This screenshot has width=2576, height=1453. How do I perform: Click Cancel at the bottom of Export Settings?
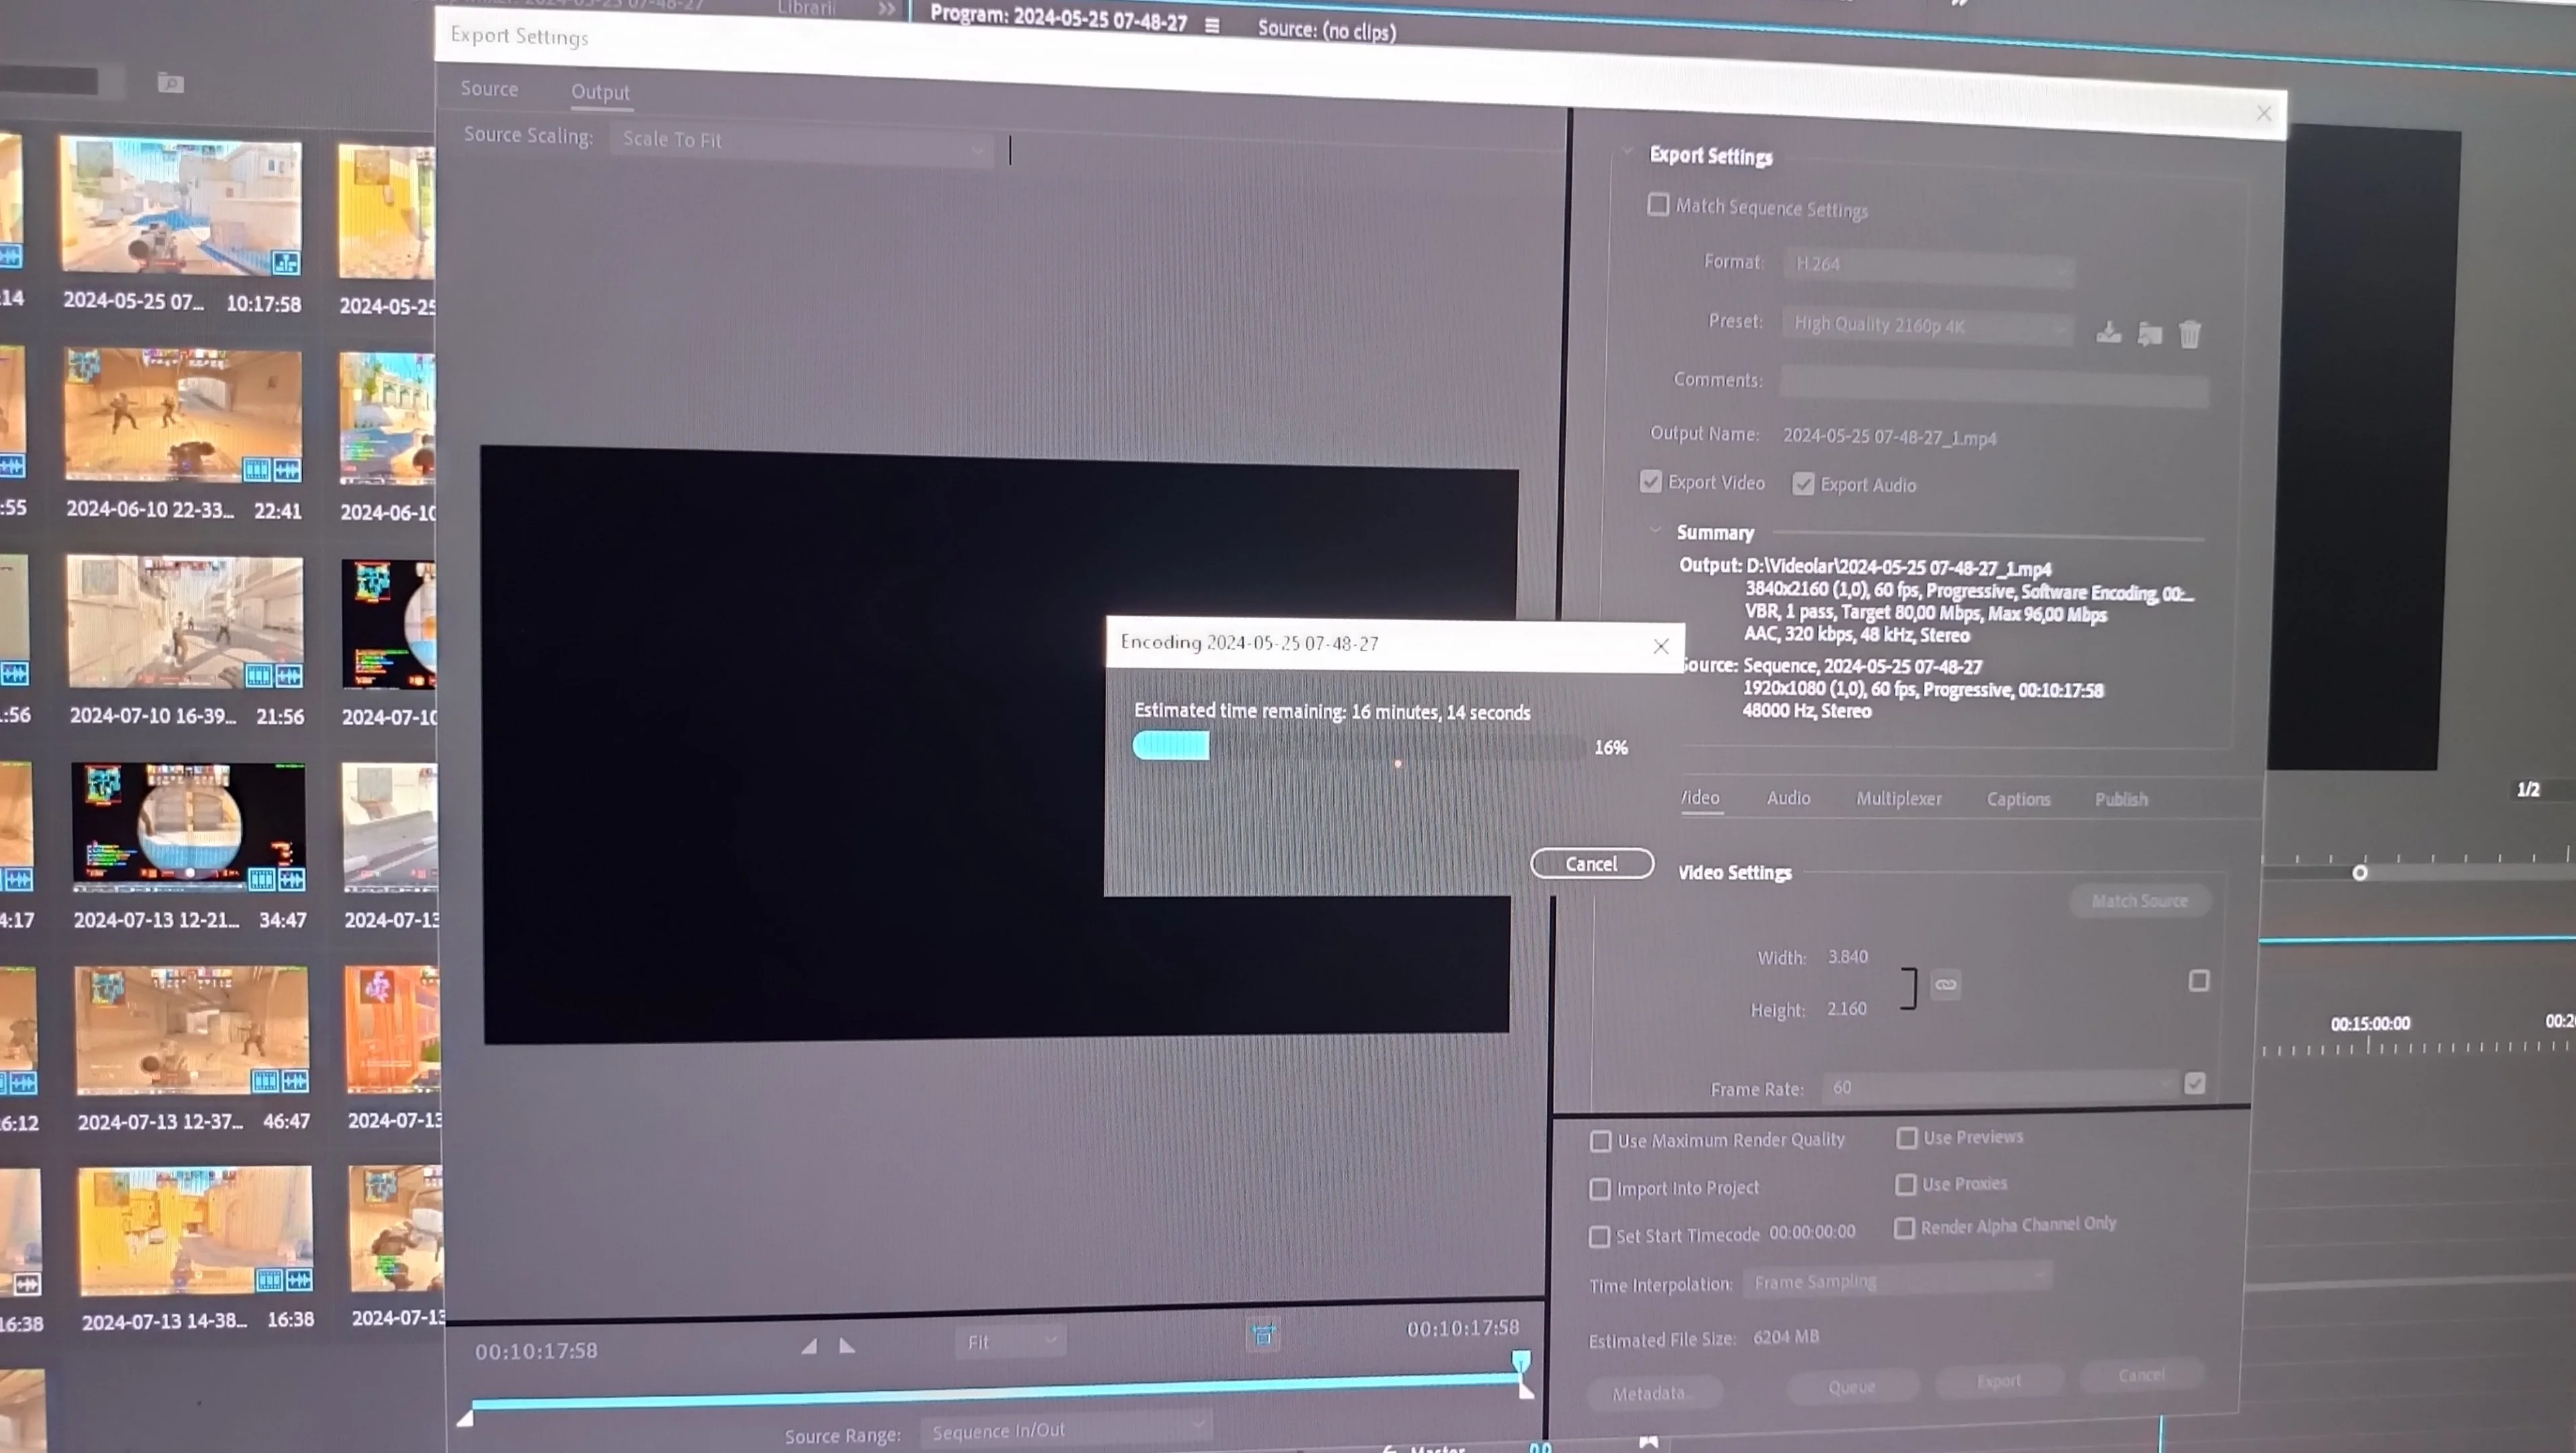click(2142, 1375)
